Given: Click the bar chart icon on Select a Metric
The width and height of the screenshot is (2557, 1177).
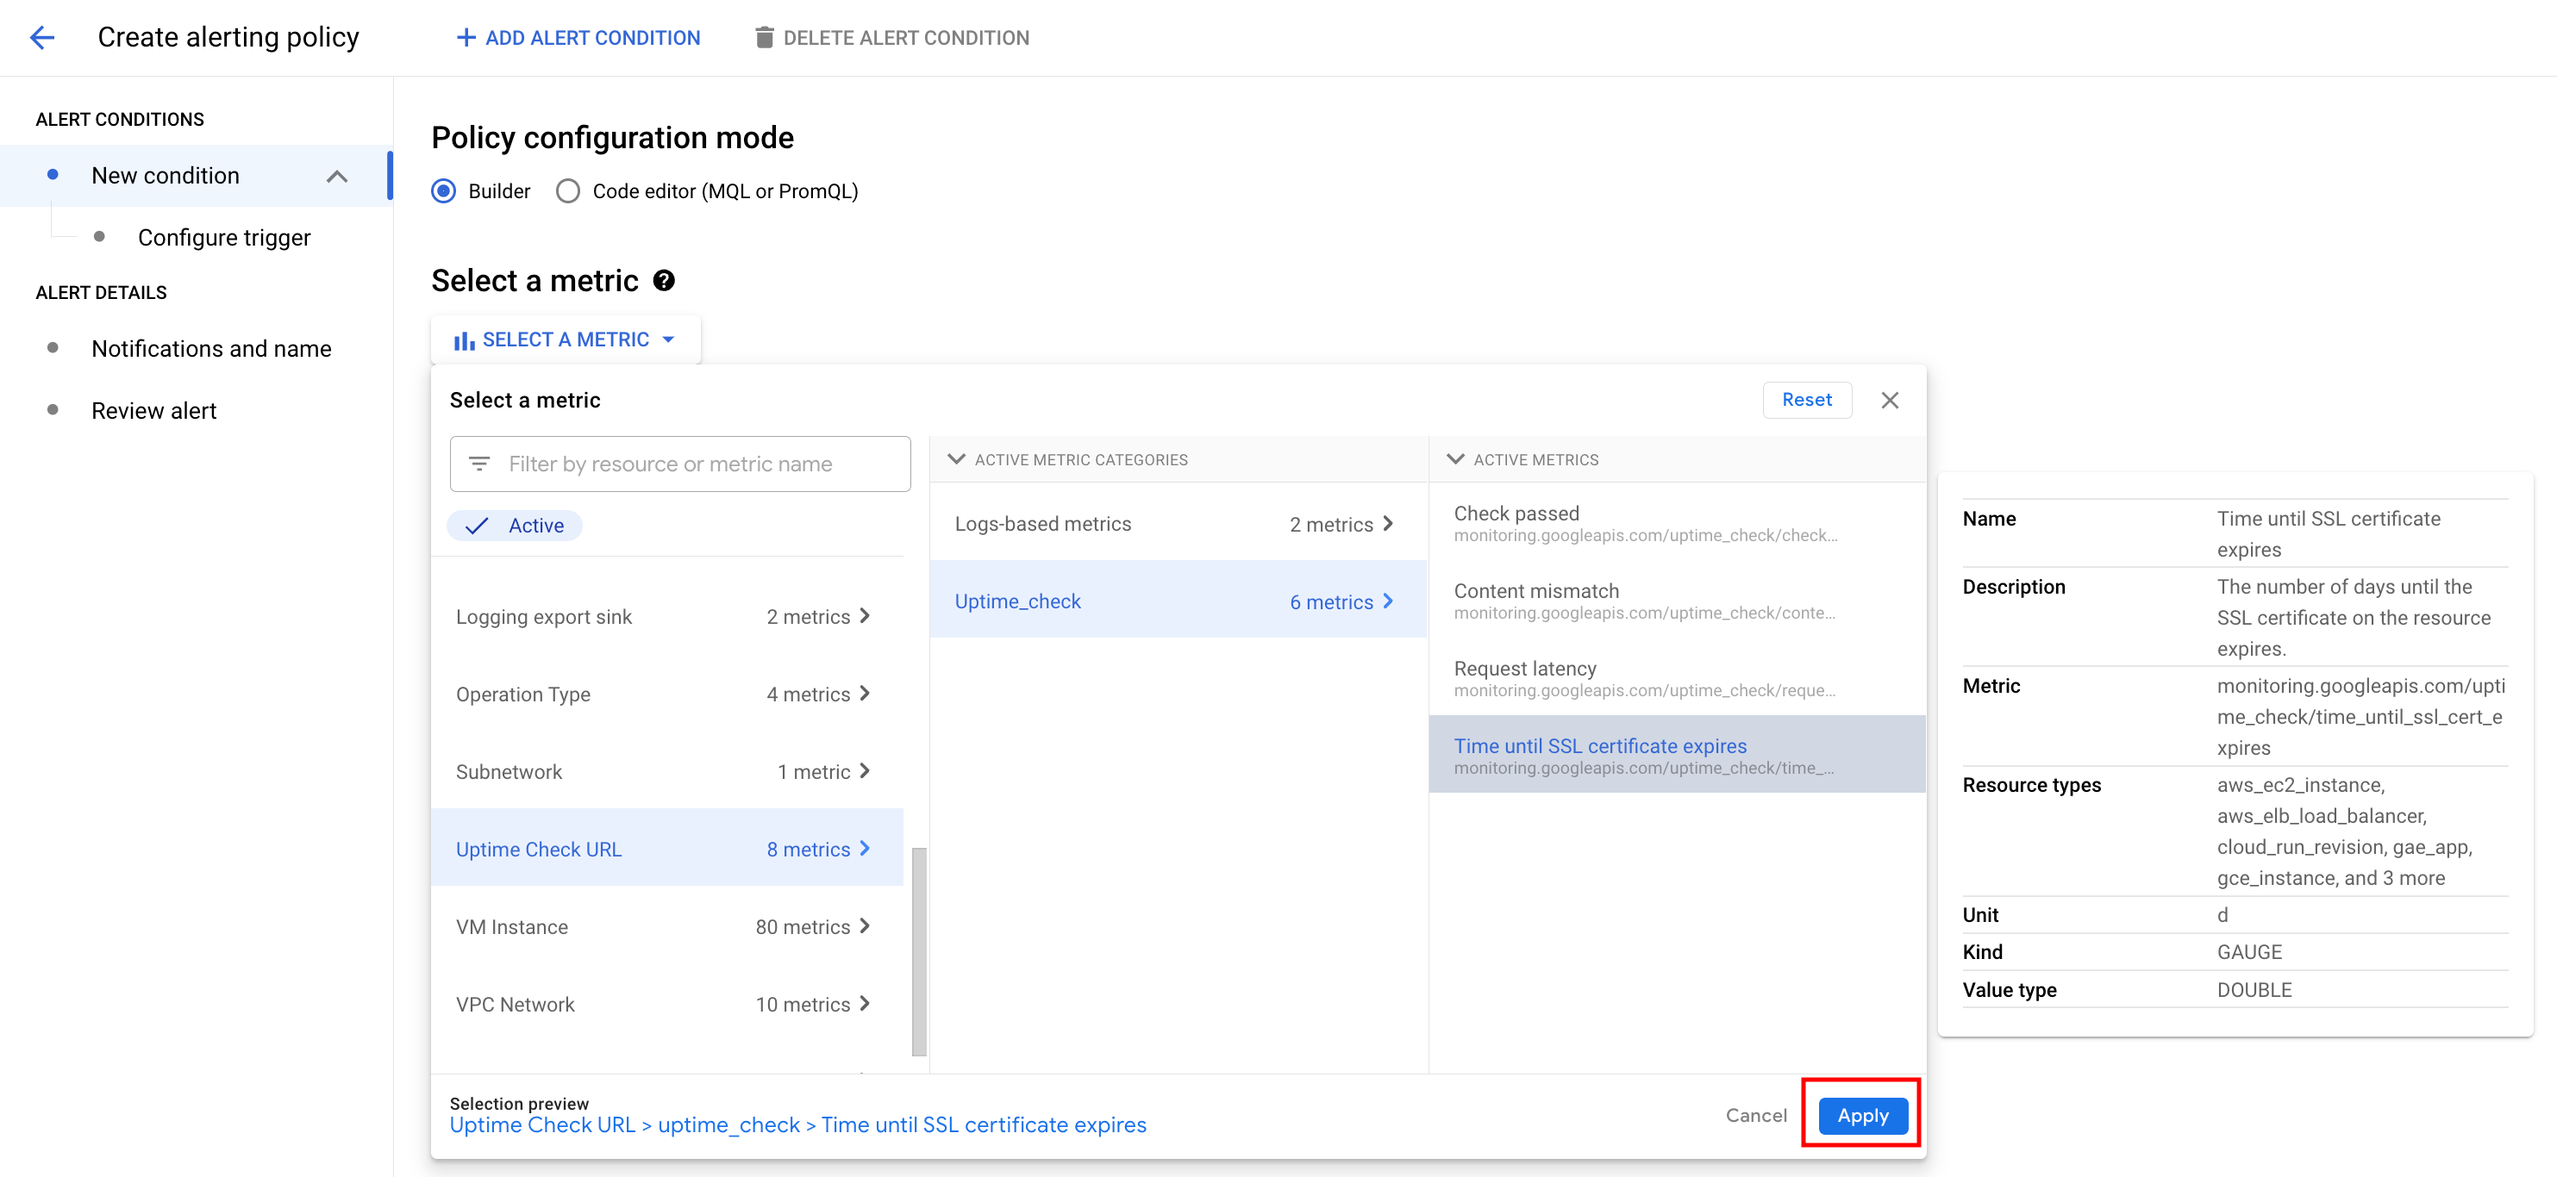Looking at the screenshot, I should point(464,340).
